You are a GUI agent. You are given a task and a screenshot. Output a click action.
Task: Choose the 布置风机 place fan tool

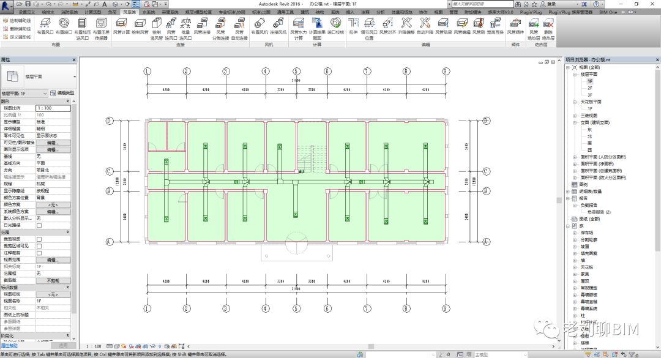[260, 26]
